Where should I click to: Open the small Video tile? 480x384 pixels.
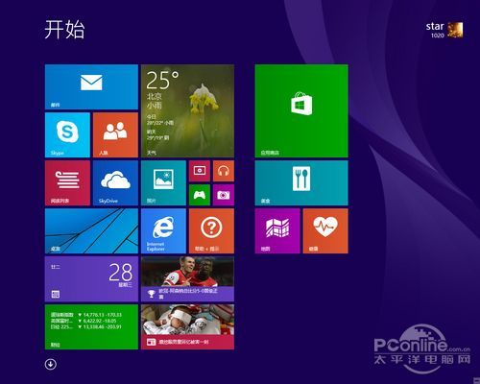[200, 171]
